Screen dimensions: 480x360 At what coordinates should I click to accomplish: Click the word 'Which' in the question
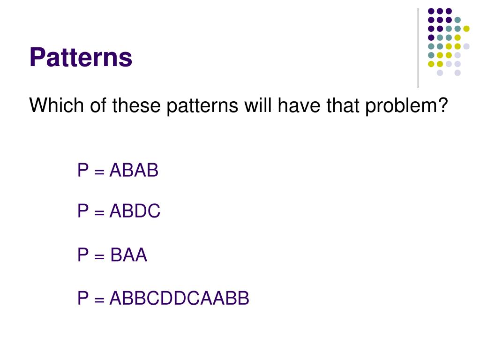point(56,105)
